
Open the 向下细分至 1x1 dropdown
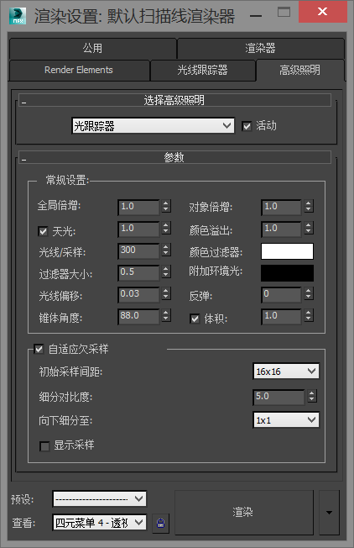(286, 419)
